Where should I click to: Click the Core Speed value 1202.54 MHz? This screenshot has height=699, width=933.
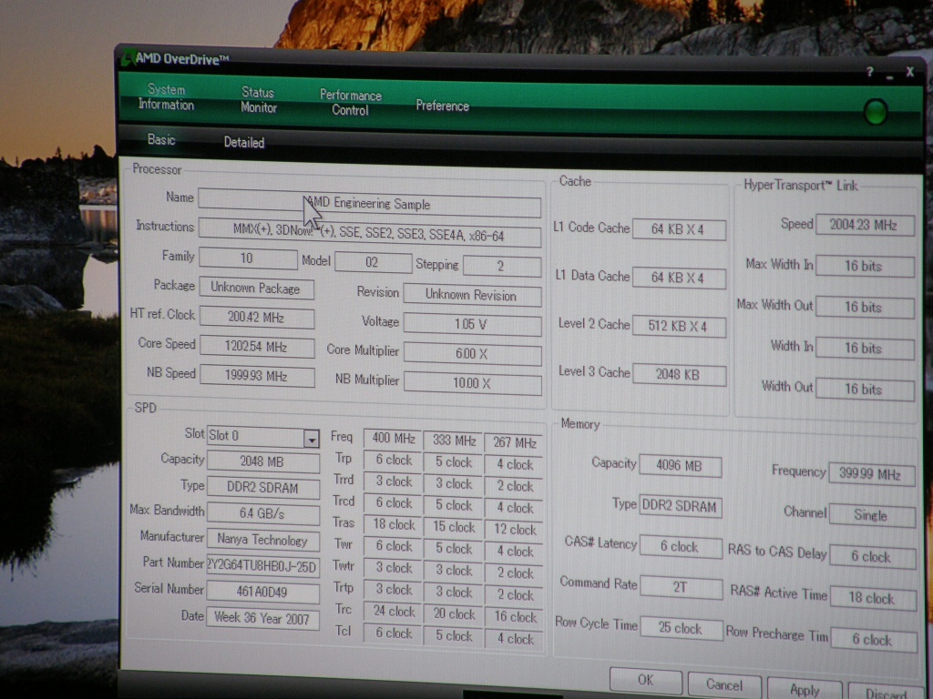(256, 347)
